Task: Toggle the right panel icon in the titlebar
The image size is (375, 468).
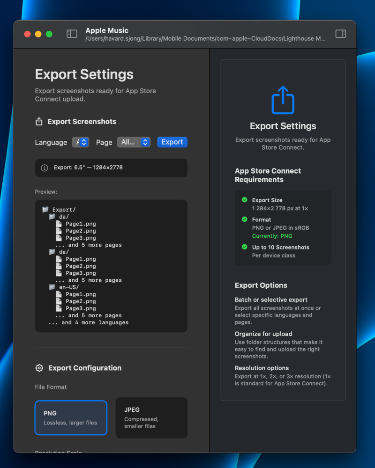Action: tap(340, 34)
